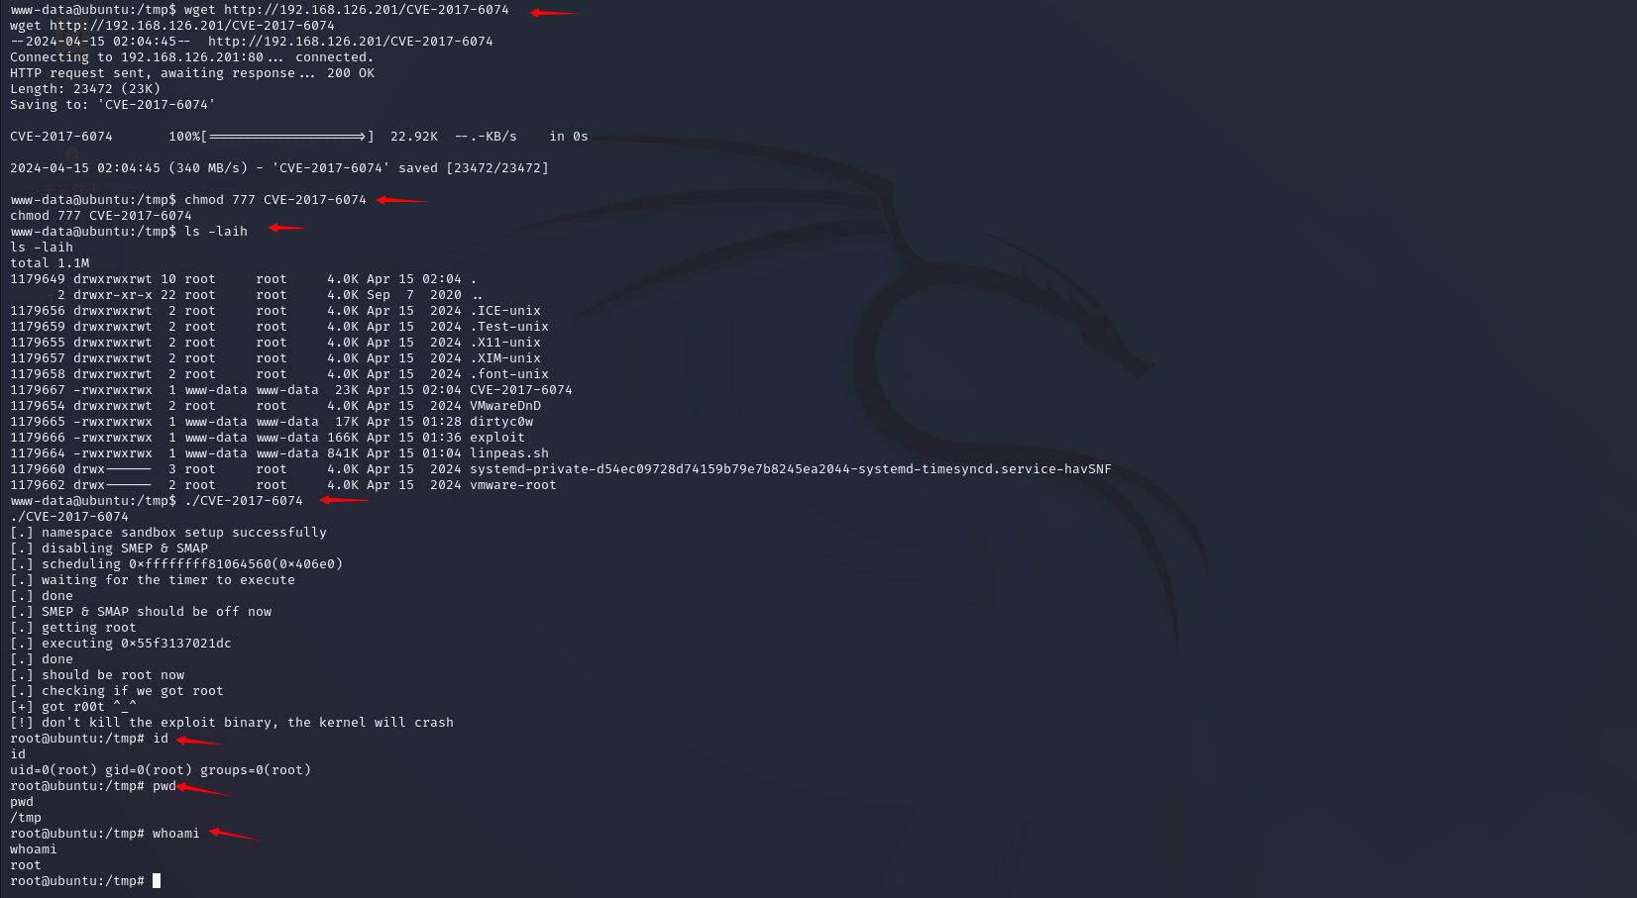Image resolution: width=1637 pixels, height=898 pixels.
Task: Select the '.XIM-unix' directory name
Action: click(x=505, y=358)
